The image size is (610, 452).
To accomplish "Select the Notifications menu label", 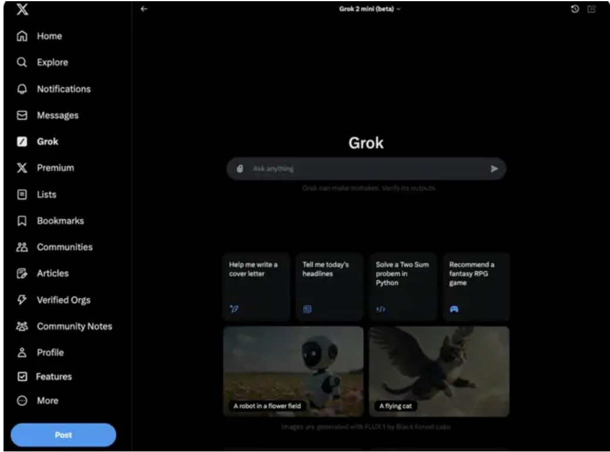I will coord(64,89).
